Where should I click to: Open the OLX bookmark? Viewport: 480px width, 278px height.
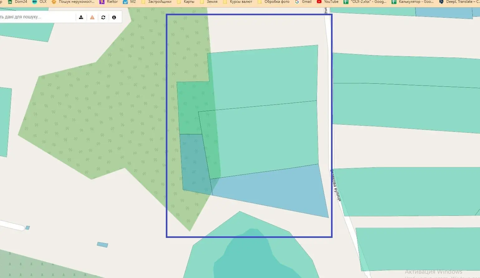click(x=40, y=2)
